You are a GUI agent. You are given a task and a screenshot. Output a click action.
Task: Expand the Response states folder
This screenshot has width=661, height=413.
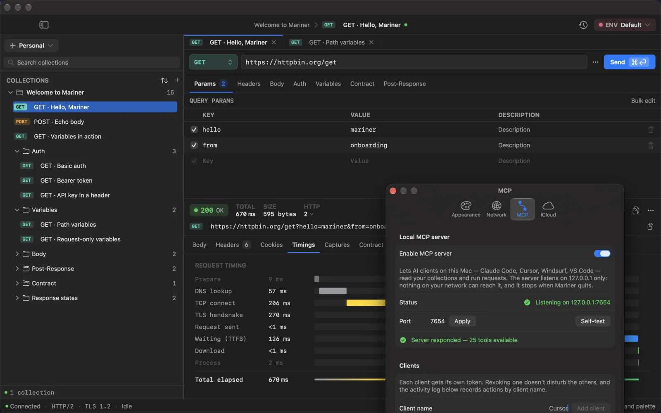(x=17, y=298)
